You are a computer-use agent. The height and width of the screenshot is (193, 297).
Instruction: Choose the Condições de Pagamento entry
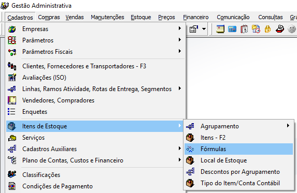[x=96, y=186]
